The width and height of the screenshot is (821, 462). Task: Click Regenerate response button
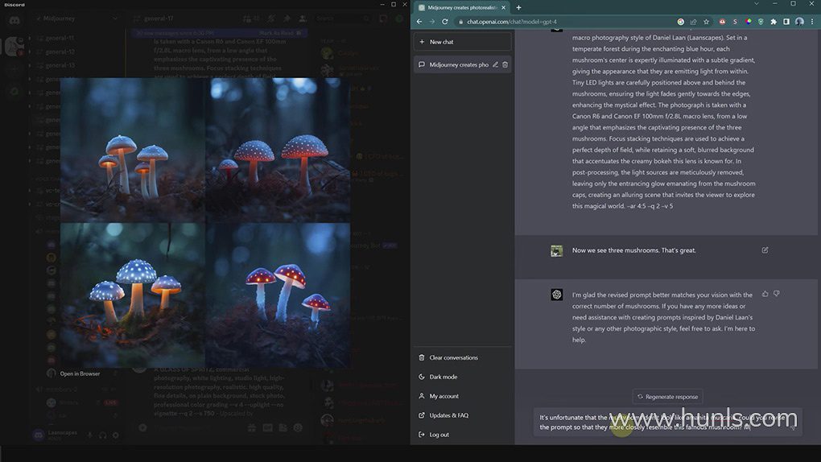pyautogui.click(x=667, y=397)
